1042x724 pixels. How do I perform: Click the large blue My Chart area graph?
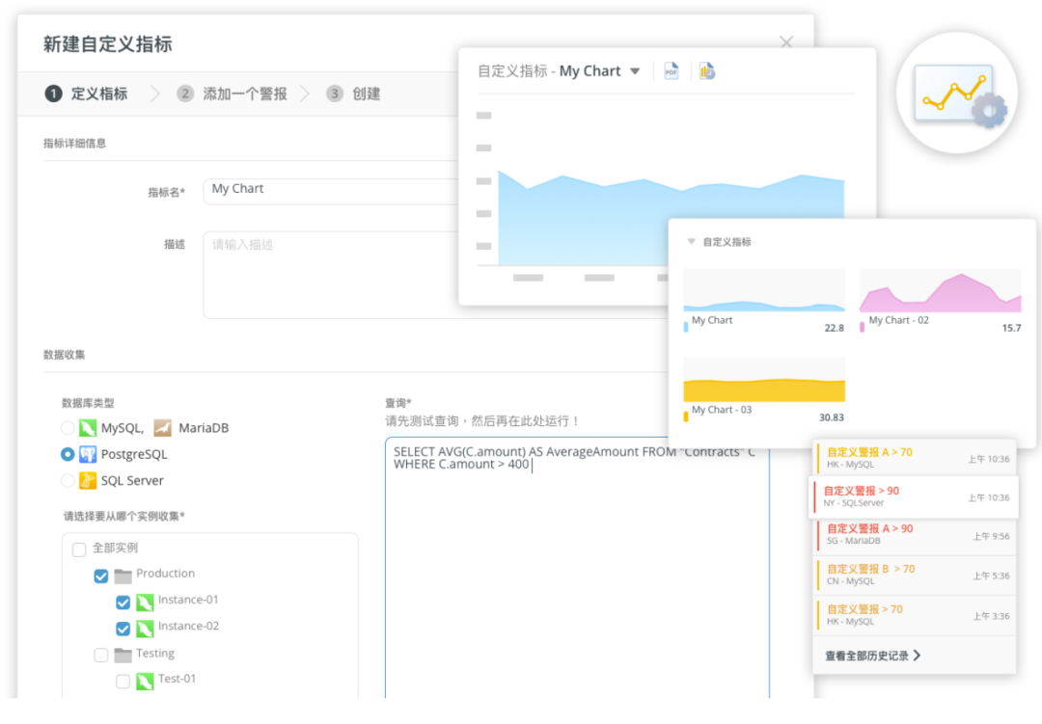click(x=672, y=219)
